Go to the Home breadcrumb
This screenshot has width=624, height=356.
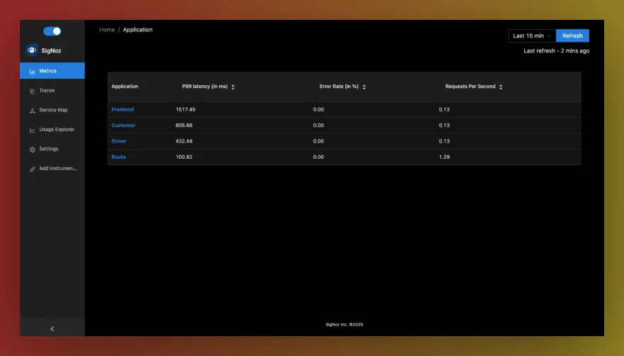coord(107,30)
